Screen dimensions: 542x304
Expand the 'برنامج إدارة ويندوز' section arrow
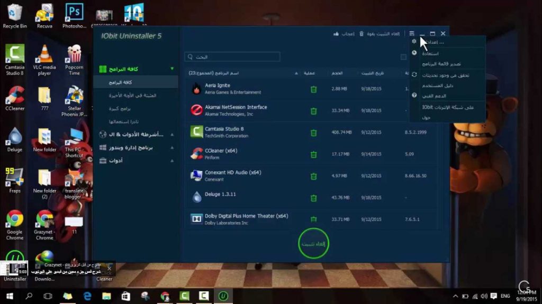click(172, 148)
